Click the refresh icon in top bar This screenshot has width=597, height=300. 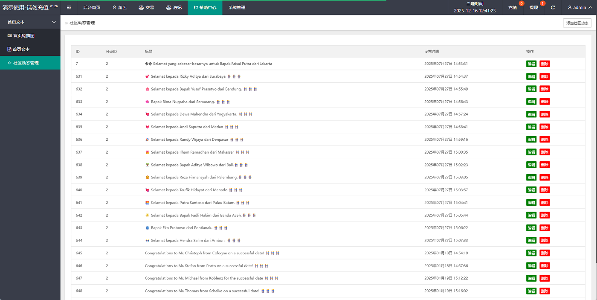[x=553, y=8]
